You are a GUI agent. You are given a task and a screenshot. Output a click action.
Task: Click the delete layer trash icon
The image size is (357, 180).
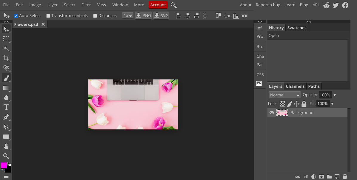coord(345,177)
